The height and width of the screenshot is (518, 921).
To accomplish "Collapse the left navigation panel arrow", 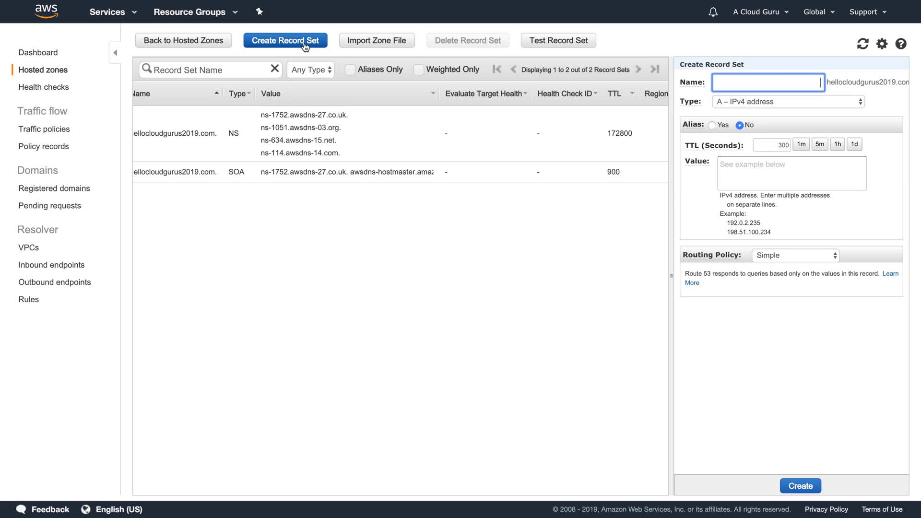I will (x=115, y=53).
